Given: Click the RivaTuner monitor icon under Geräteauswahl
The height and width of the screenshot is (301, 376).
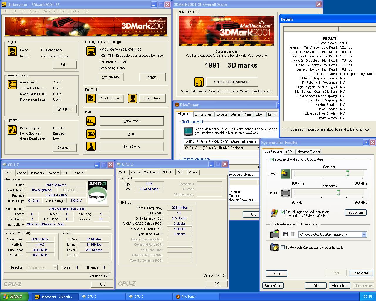Looking at the screenshot, I should point(188,131).
